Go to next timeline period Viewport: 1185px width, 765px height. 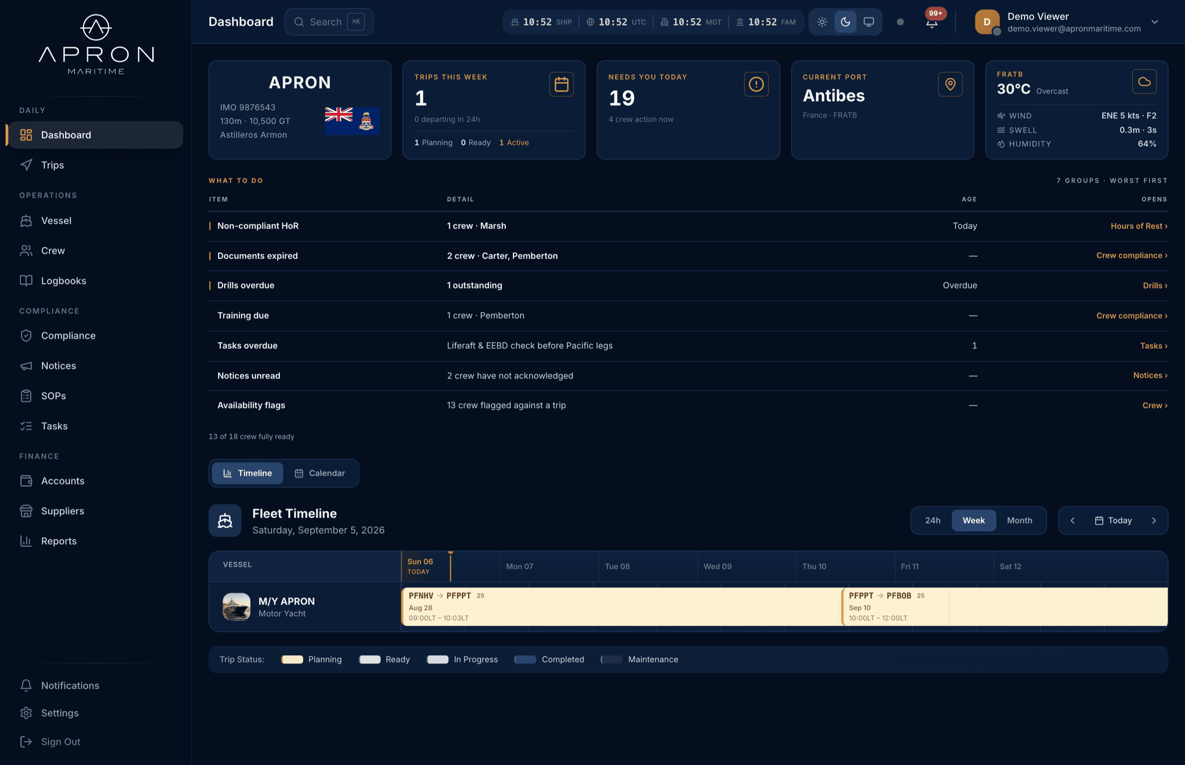pyautogui.click(x=1154, y=520)
